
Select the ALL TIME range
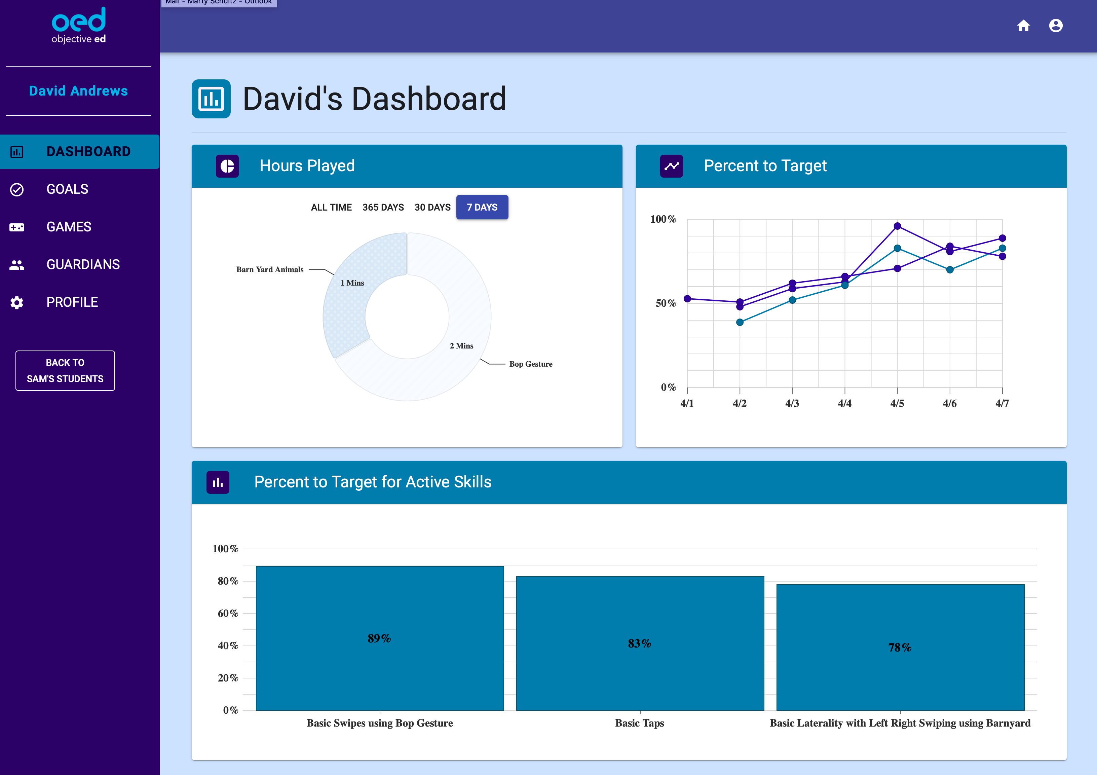331,207
